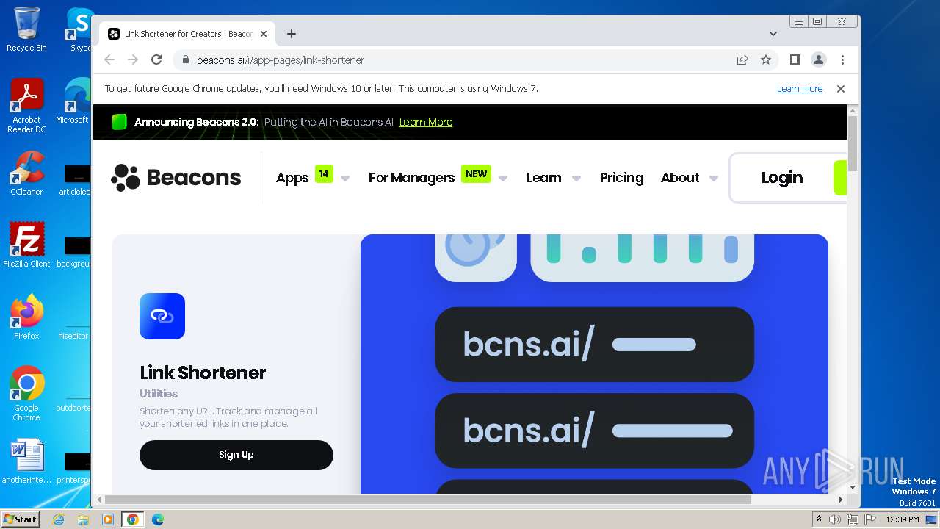Screen dimensions: 940x529
Task: Follow Learn More link in Beacons banner
Action: click(426, 122)
